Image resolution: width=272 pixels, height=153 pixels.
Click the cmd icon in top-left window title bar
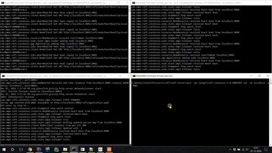(x=3, y=3)
